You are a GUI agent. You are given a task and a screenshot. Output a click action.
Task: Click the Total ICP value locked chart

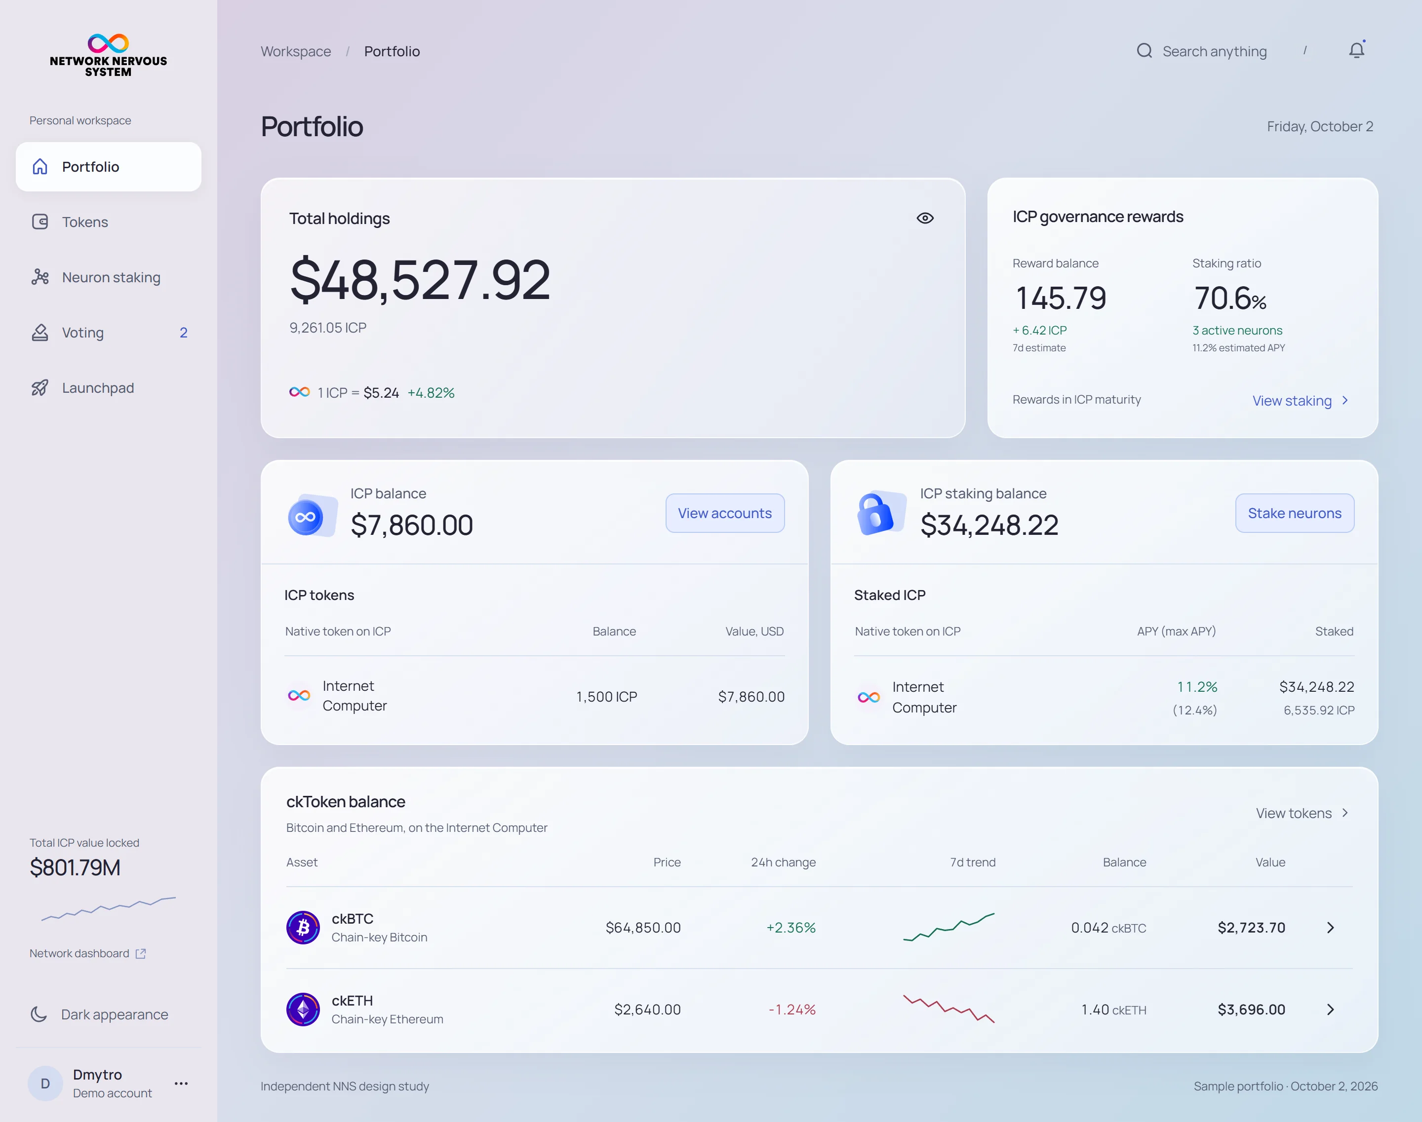pos(109,908)
